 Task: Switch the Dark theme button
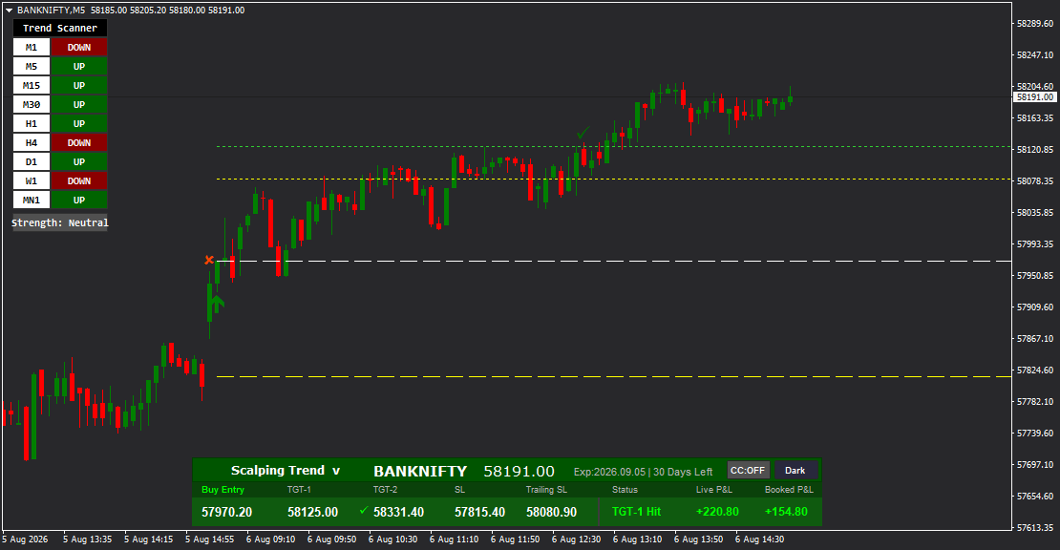pyautogui.click(x=795, y=471)
